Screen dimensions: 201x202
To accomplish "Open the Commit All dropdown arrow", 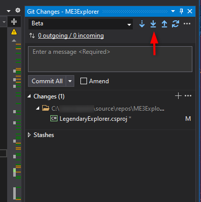I will pos(70,81).
